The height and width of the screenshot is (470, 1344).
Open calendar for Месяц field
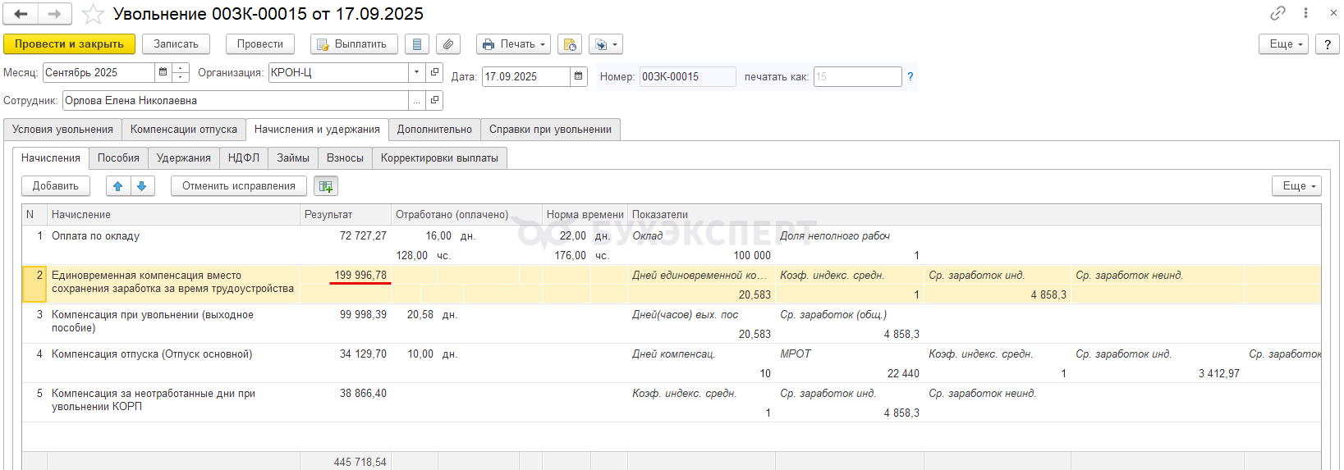[163, 72]
